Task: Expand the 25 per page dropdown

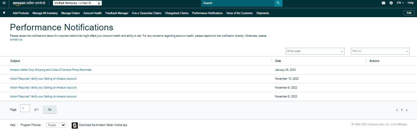Action: point(315,51)
